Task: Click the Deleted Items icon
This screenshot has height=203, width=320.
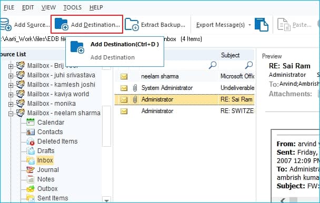Action: [31, 141]
